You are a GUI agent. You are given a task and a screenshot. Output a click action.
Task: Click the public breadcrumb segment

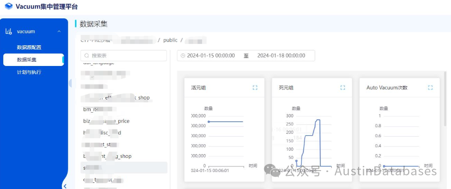[x=170, y=40]
